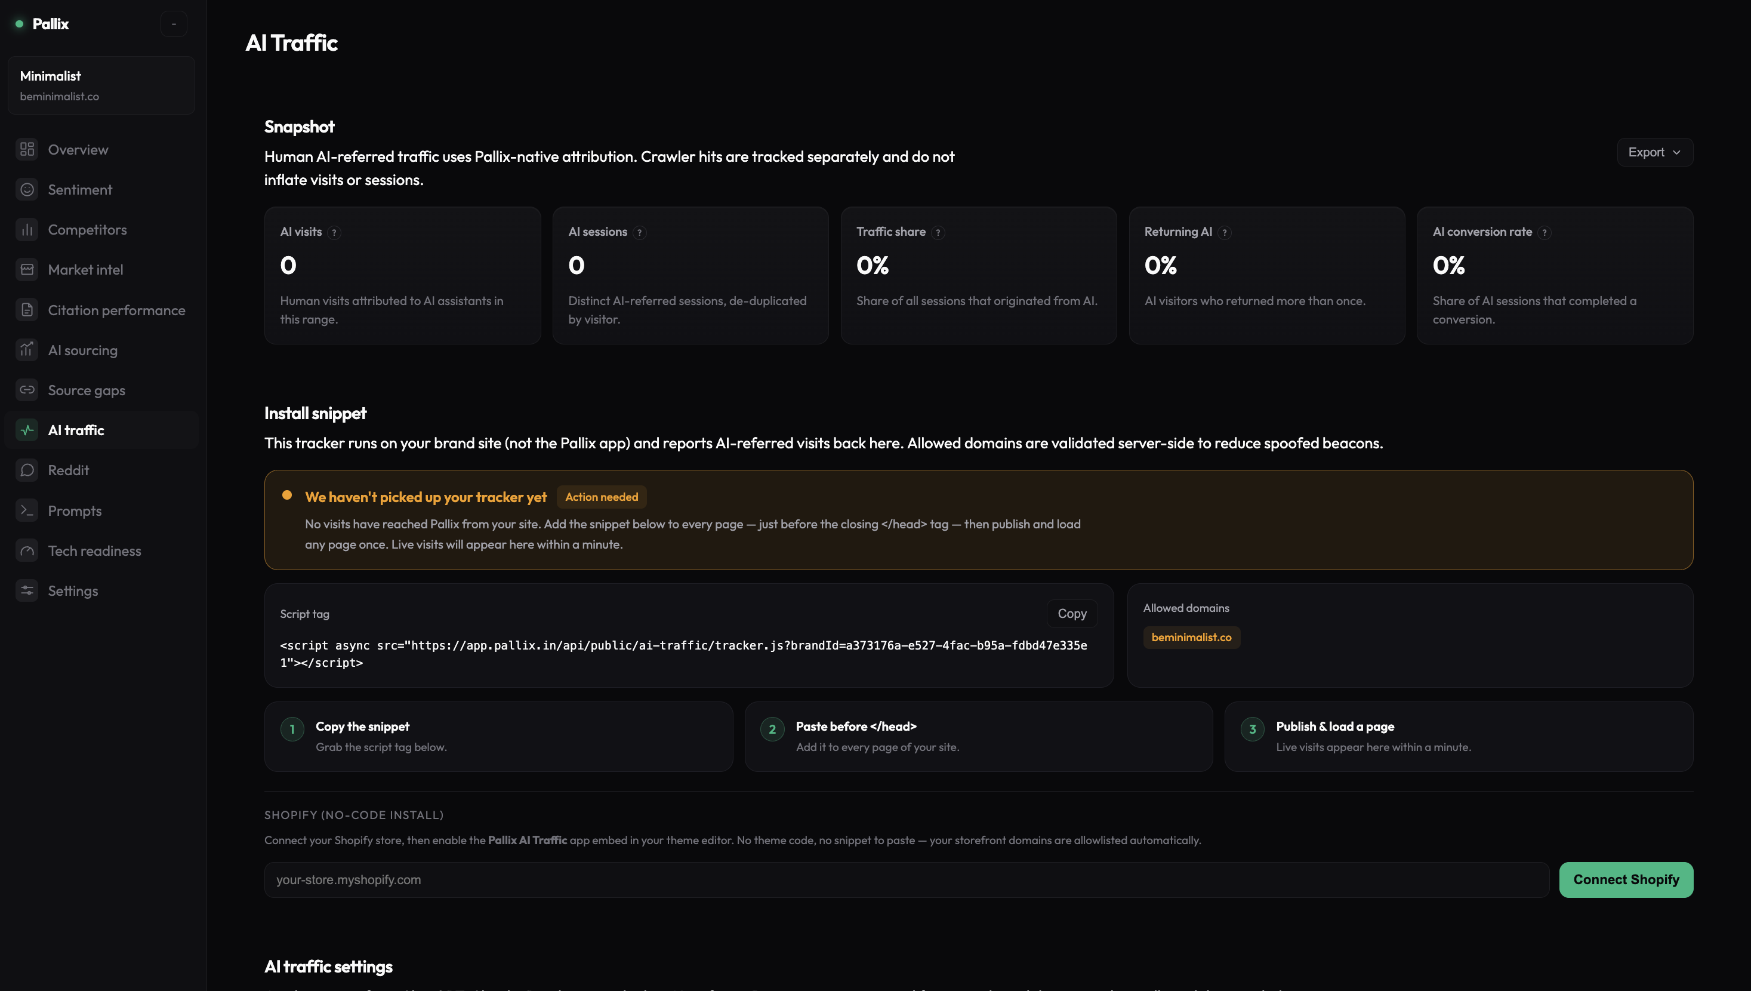Screen dimensions: 1751x991
Task: Show help tooltip for AI conversion rate
Action: tap(1545, 233)
